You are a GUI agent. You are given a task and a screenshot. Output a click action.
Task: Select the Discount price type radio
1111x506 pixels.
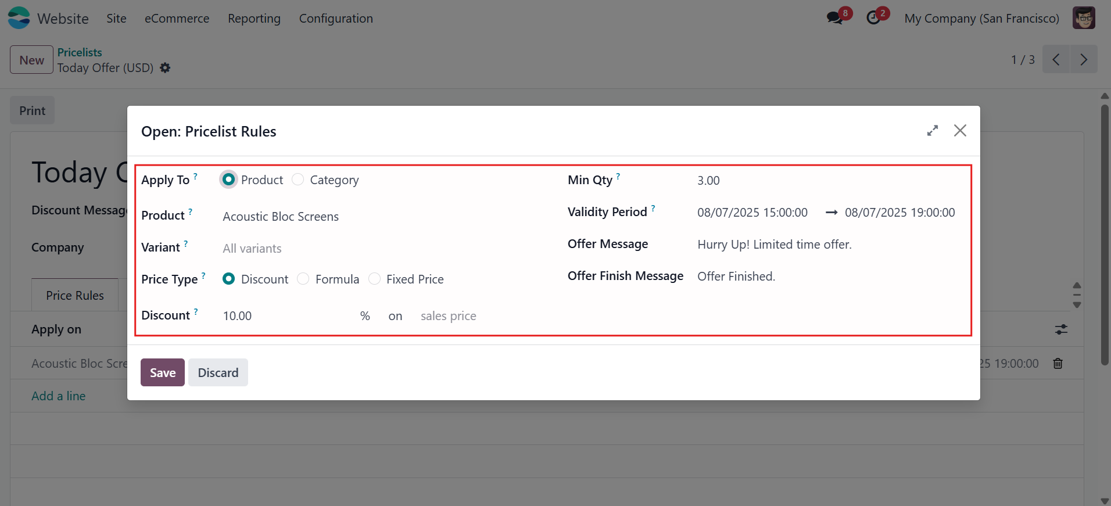coord(229,279)
